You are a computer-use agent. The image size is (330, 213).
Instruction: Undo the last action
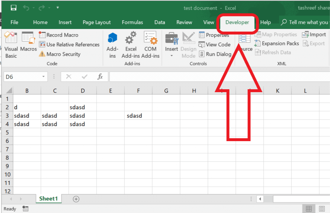coord(26,8)
